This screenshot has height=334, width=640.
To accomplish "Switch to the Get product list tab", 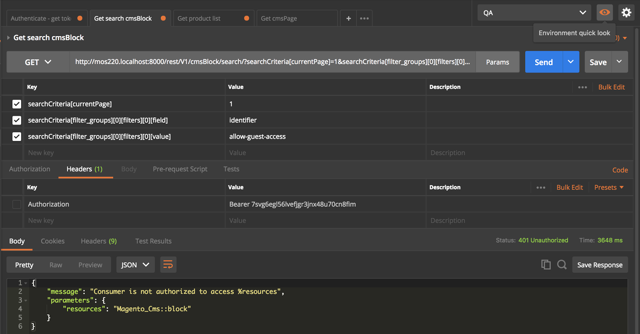I will [213, 18].
